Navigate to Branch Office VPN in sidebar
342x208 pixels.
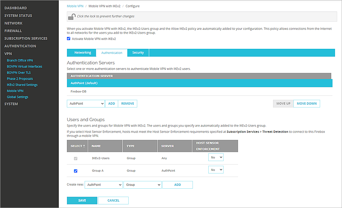[x=20, y=60]
